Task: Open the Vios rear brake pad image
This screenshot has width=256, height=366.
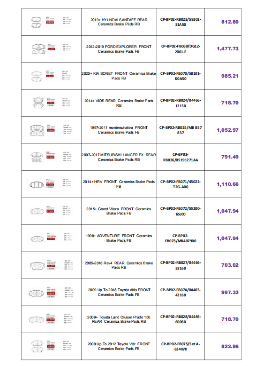Action: (52, 103)
